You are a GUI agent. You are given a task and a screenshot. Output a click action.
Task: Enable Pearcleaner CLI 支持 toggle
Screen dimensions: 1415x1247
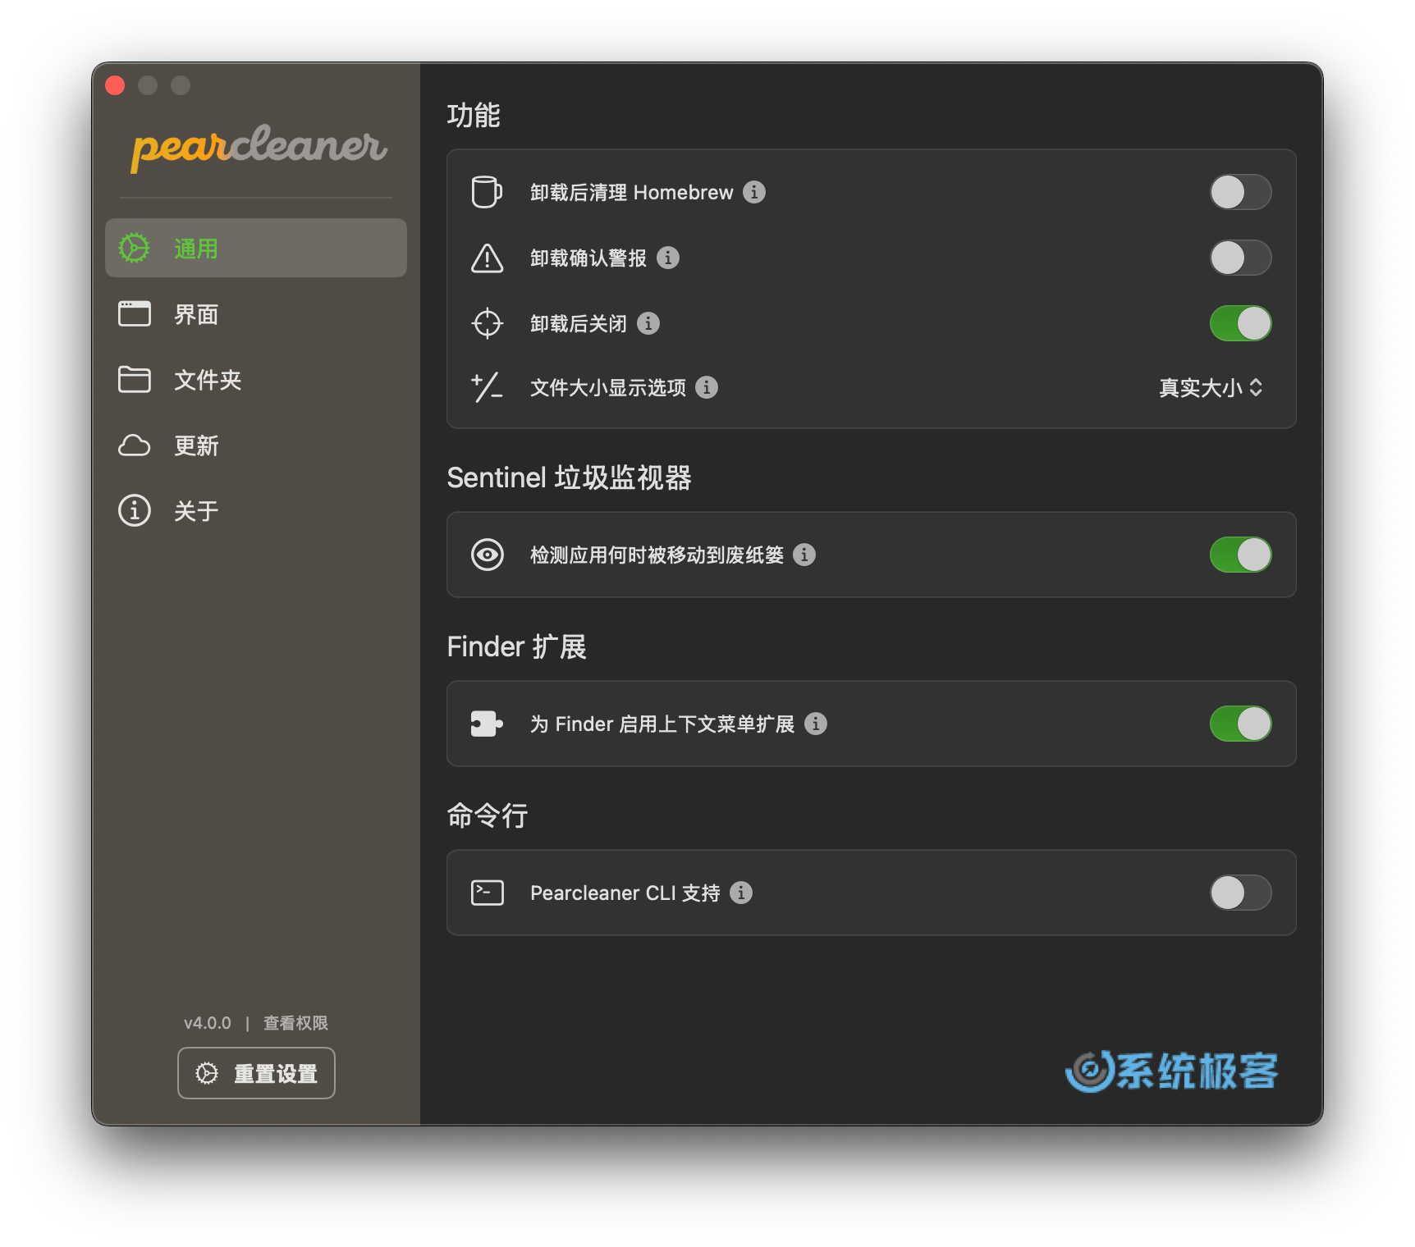click(1240, 893)
